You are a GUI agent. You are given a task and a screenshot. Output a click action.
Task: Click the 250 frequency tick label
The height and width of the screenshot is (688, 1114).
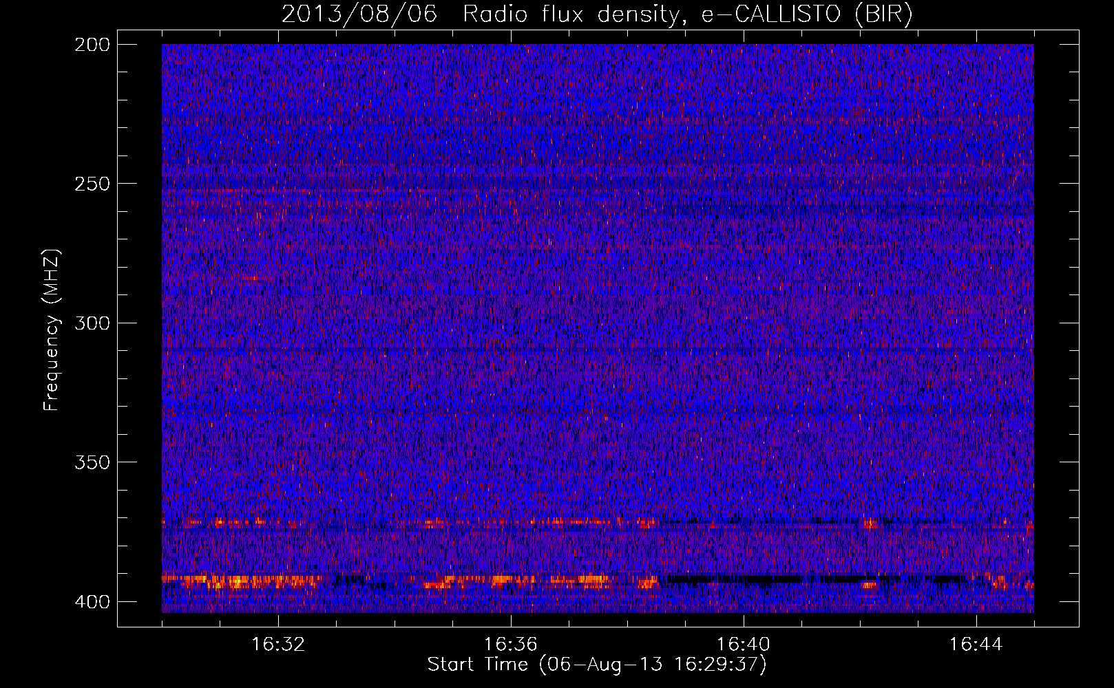(92, 184)
